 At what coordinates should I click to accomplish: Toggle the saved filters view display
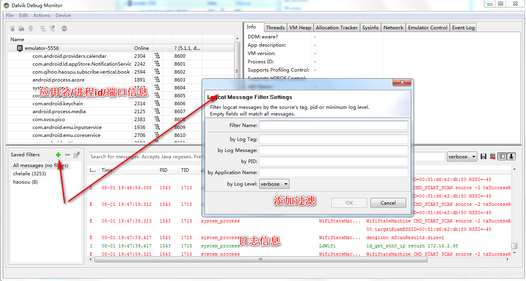click(502, 157)
